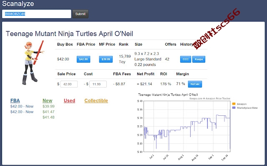Open the New offers link
This screenshot has width=267, height=166.
click(47, 100)
